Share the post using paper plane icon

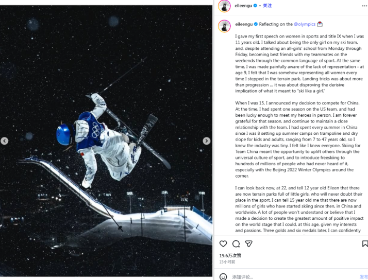[x=248, y=243]
